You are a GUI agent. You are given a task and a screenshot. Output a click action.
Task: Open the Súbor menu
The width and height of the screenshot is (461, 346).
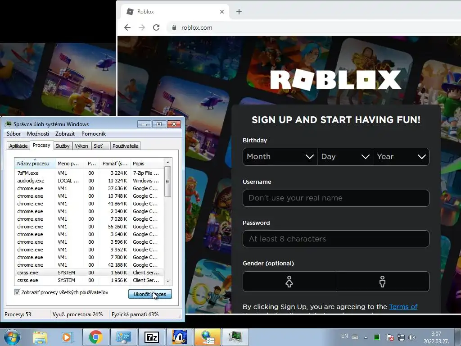point(14,134)
